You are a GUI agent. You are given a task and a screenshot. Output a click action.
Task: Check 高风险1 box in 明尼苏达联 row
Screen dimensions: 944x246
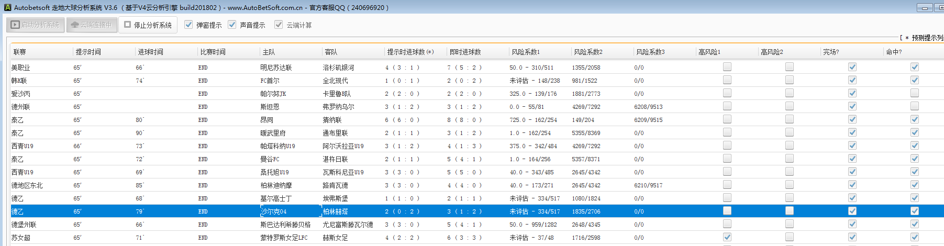pos(727,67)
